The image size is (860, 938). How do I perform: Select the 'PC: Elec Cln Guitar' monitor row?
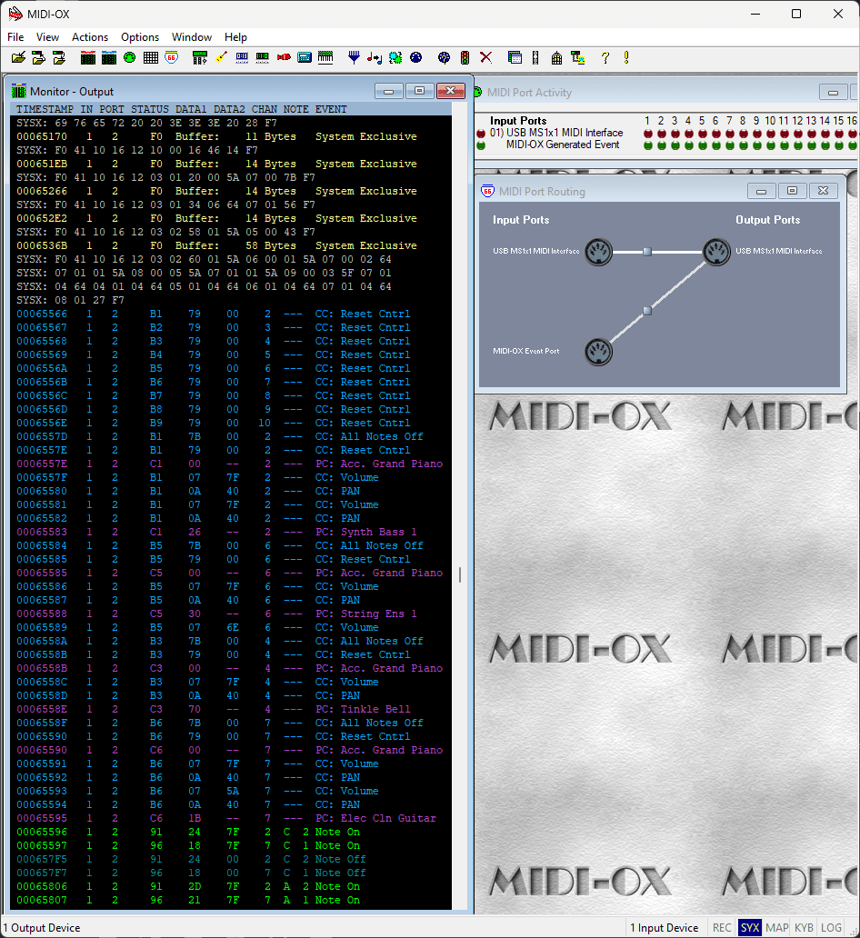point(231,818)
